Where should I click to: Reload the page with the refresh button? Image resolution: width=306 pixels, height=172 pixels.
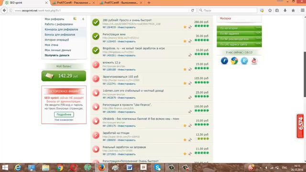pyautogui.click(x=192, y=11)
